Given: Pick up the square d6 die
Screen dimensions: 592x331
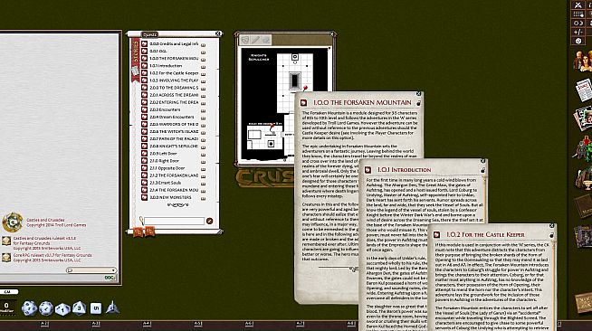Looking at the screenshot, I should pyautogui.click(x=96, y=308).
